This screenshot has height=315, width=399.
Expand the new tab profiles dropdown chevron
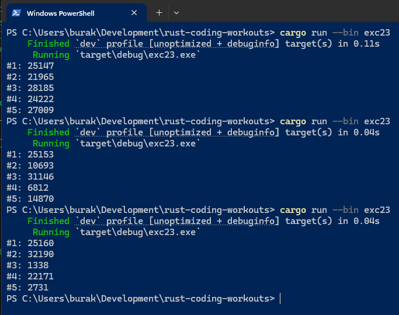[x=176, y=12]
